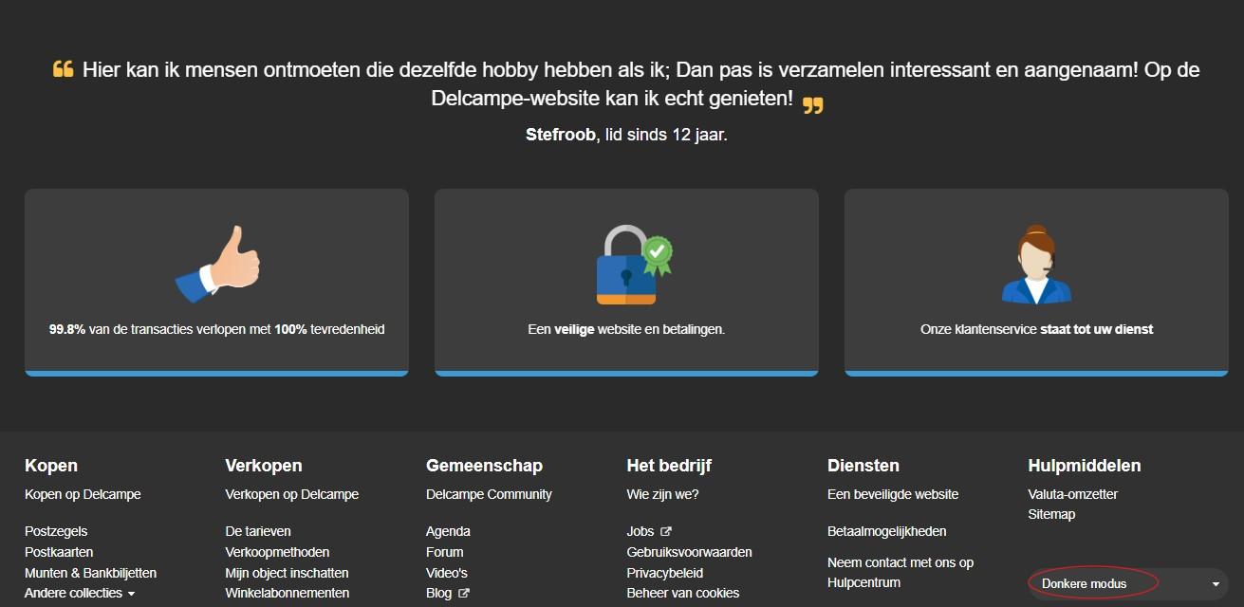
Task: Open the Video's link
Action: pos(447,573)
